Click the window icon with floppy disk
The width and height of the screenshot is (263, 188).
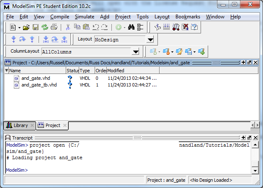tap(188, 51)
